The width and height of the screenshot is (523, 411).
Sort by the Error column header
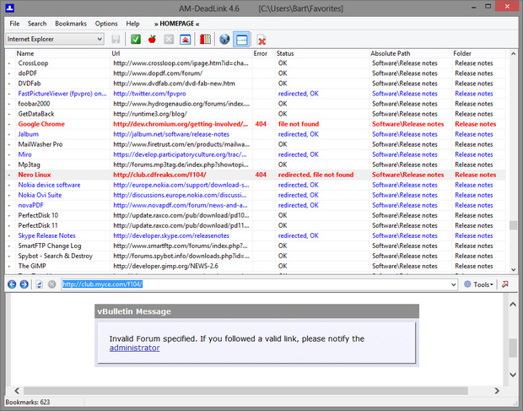point(264,53)
